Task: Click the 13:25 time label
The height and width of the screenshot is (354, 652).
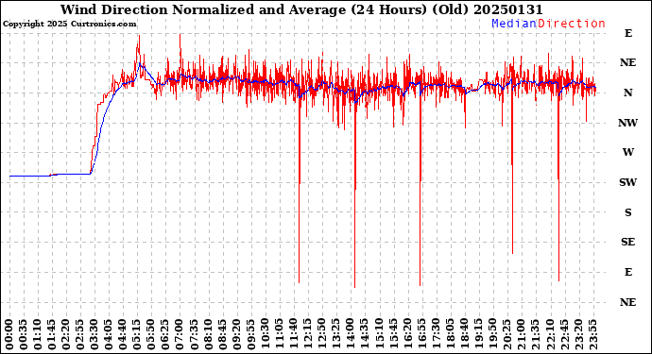Action: (336, 335)
